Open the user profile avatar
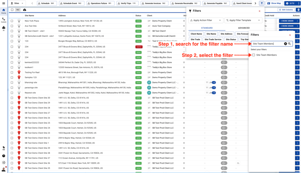The height and width of the screenshot is (173, 301). point(4,169)
